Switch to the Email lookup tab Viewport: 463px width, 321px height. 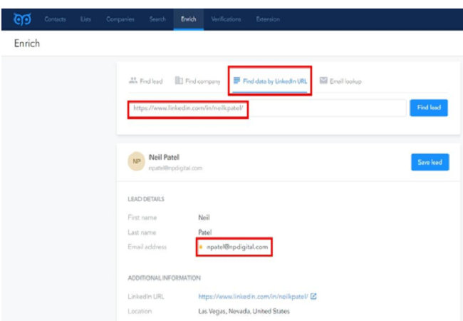340,81
